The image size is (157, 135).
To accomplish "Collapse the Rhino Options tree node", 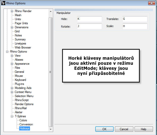I will pos(7,52).
